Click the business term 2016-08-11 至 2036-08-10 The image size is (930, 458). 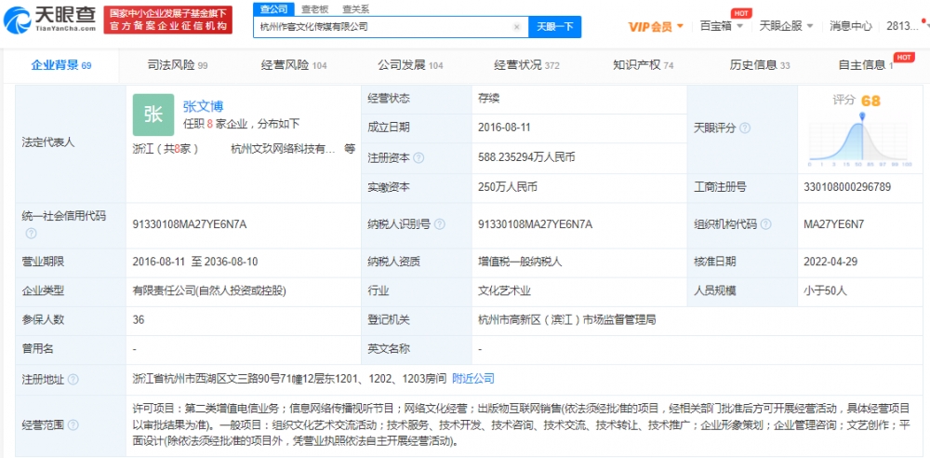[x=195, y=262]
